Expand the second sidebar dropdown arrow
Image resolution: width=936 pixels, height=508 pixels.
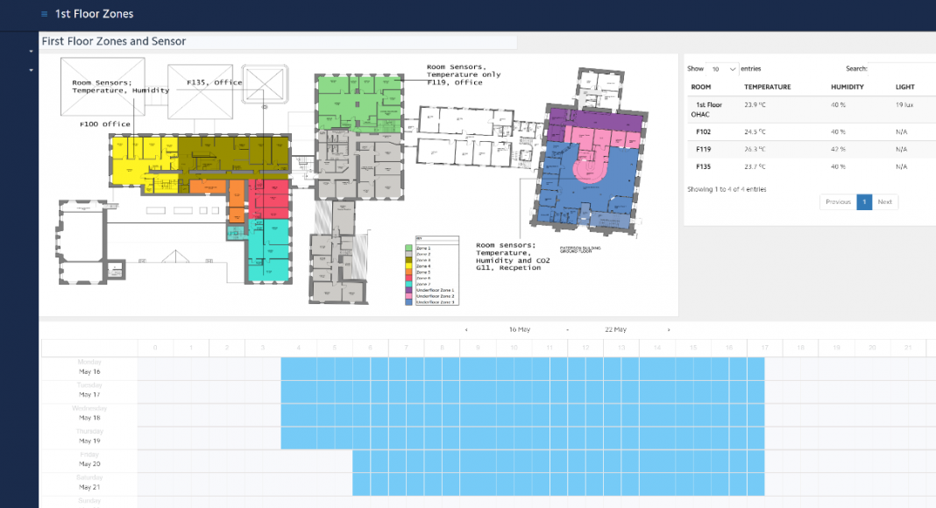point(32,69)
